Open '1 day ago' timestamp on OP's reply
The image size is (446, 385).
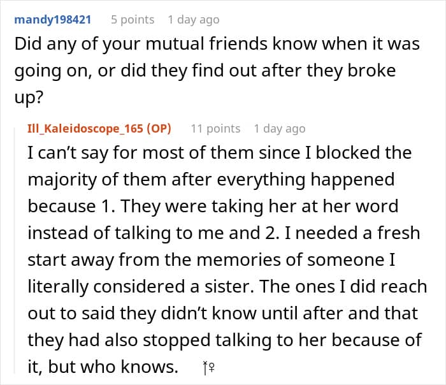(280, 129)
